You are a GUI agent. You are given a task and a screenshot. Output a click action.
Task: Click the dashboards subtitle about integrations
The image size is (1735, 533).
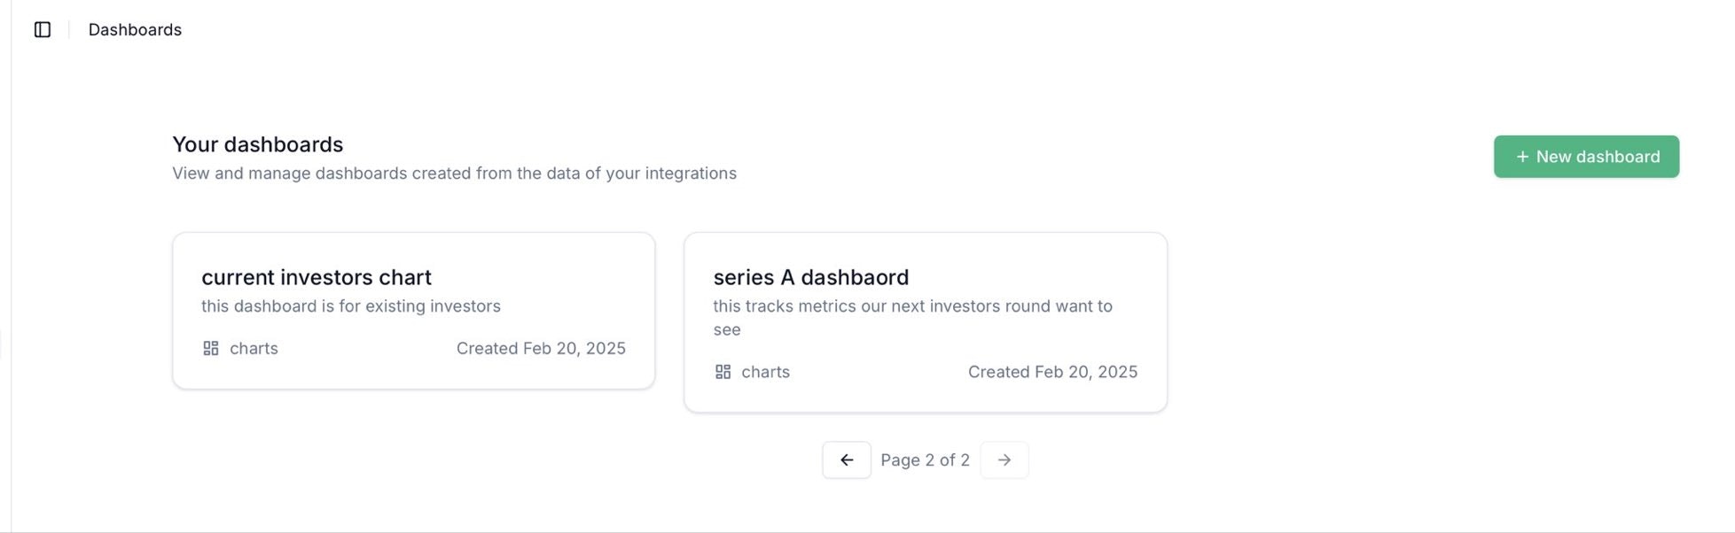tap(454, 173)
